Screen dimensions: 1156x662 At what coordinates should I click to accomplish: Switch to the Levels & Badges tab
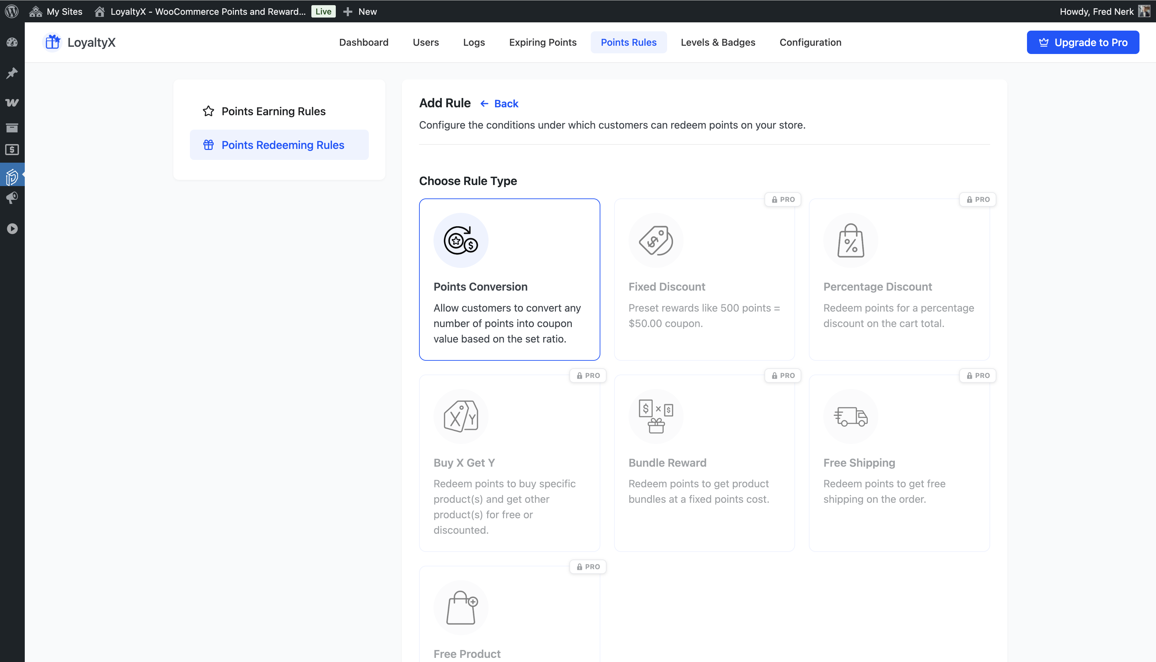click(718, 42)
